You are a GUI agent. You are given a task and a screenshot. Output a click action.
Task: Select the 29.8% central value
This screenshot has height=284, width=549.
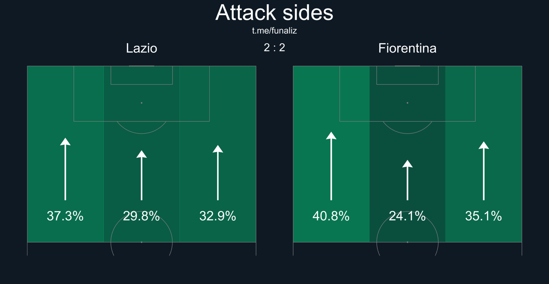pos(141,216)
